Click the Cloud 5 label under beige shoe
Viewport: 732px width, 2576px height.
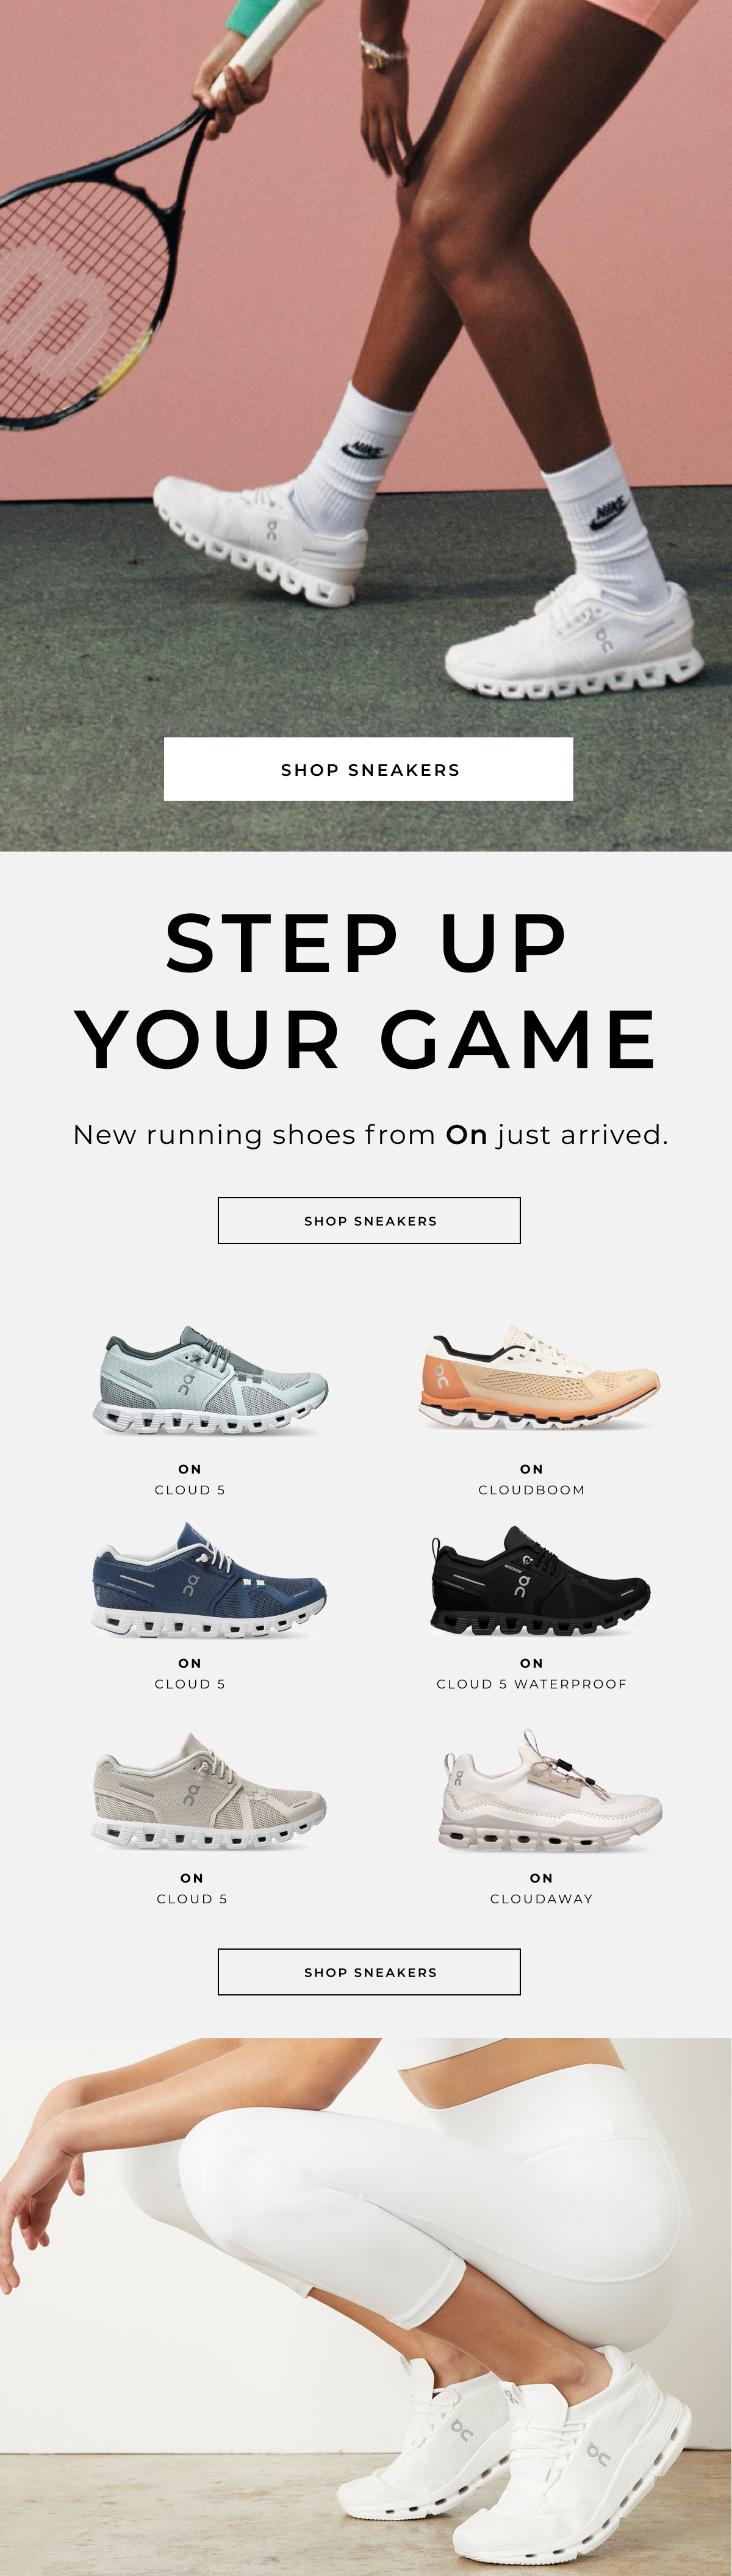(192, 1898)
